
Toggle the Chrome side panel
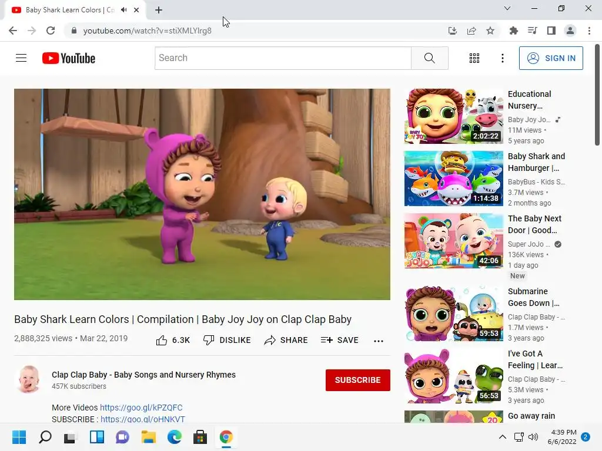click(551, 31)
